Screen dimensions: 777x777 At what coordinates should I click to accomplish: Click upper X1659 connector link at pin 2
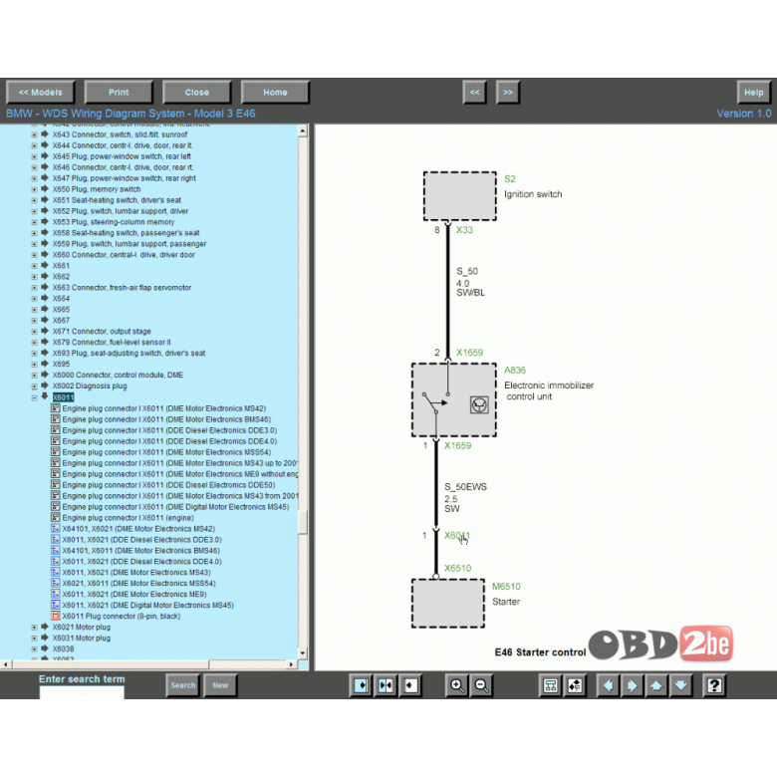(470, 353)
